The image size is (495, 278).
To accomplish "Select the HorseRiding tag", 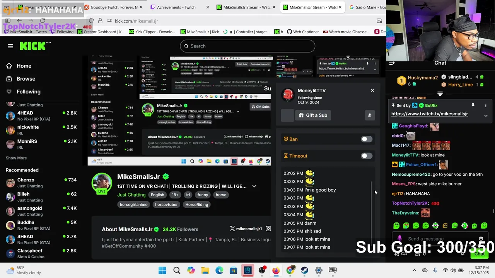I will [196, 205].
